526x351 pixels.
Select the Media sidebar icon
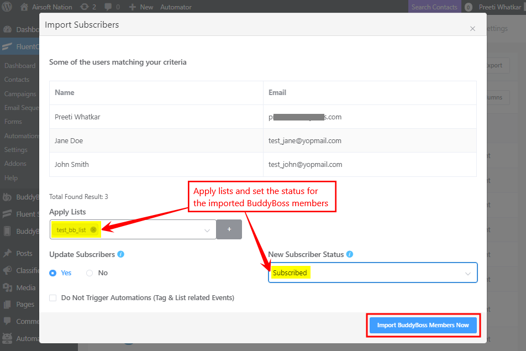(7, 287)
